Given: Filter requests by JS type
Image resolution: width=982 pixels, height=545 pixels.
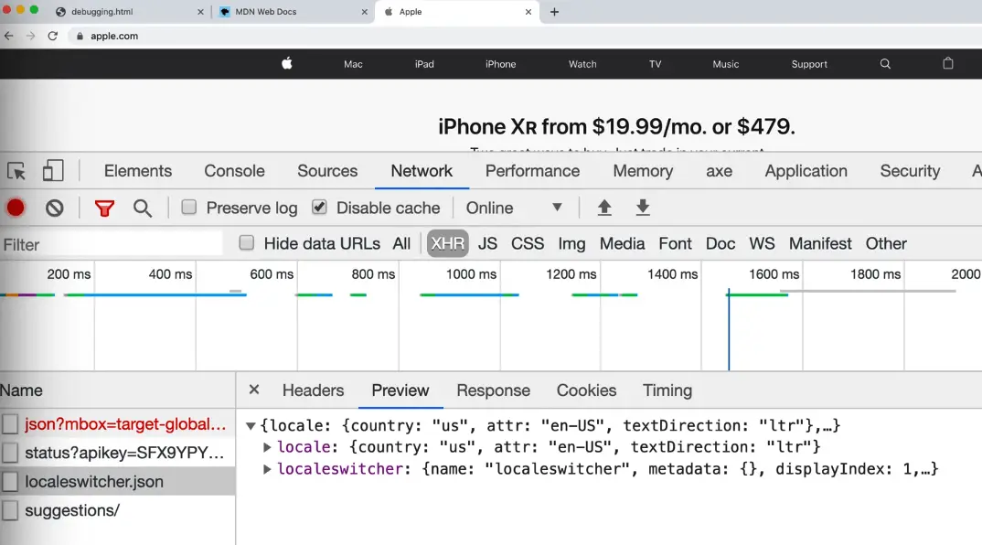Looking at the screenshot, I should [x=487, y=243].
